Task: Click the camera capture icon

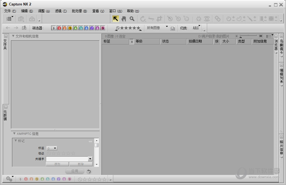Action: (x=21, y=19)
